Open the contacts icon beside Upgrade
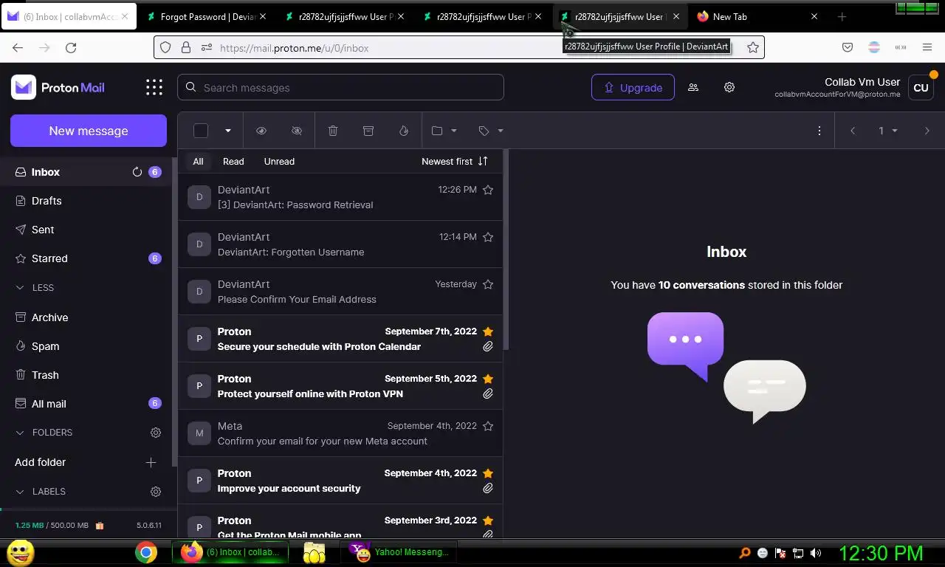945x567 pixels. [x=693, y=87]
